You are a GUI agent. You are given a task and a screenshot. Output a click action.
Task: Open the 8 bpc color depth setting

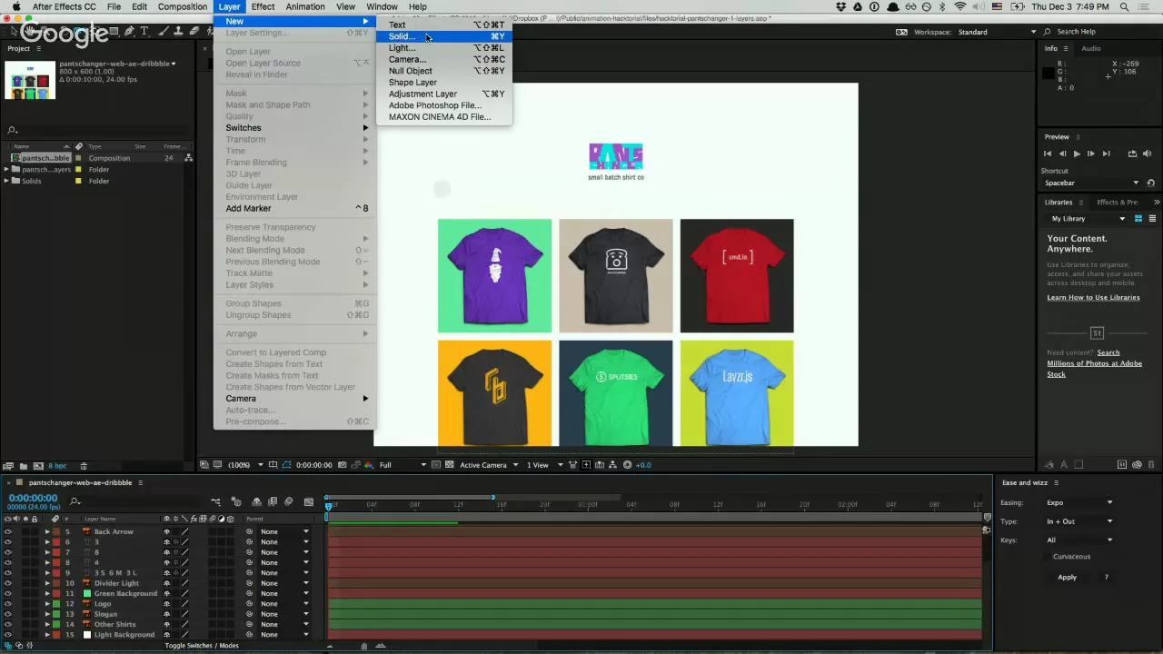[x=57, y=466]
